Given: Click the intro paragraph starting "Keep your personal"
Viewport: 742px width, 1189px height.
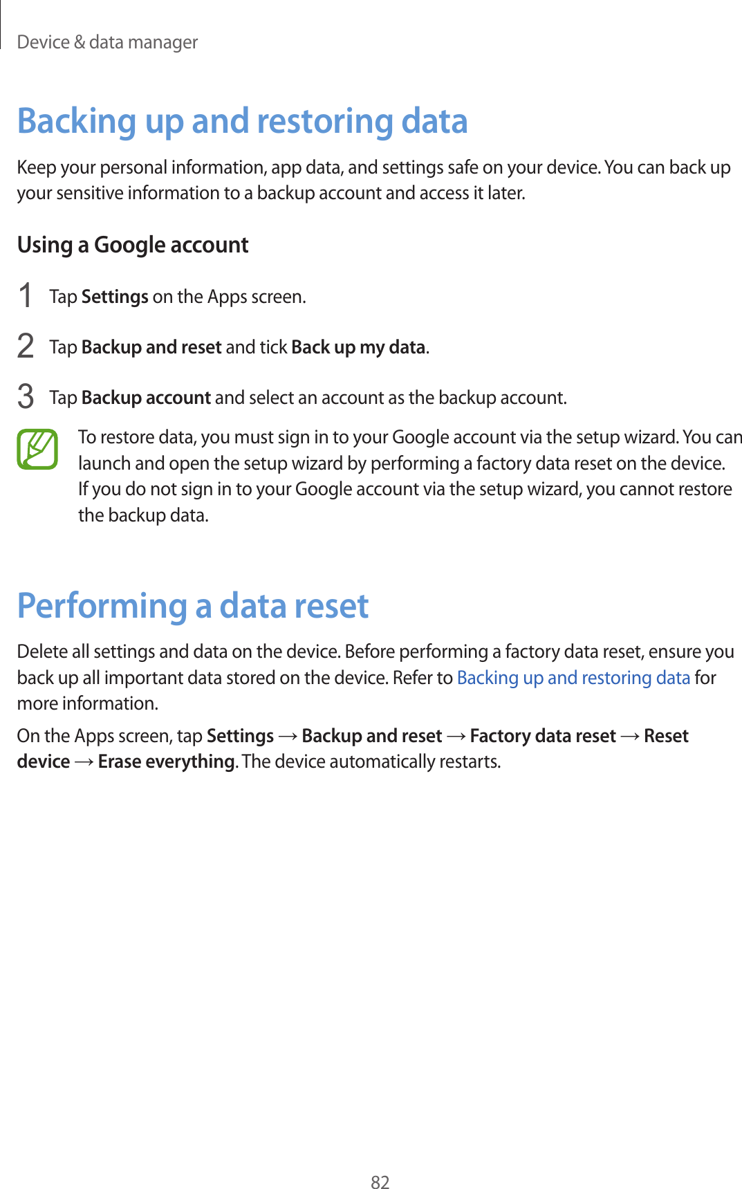Looking at the screenshot, I should [x=373, y=180].
